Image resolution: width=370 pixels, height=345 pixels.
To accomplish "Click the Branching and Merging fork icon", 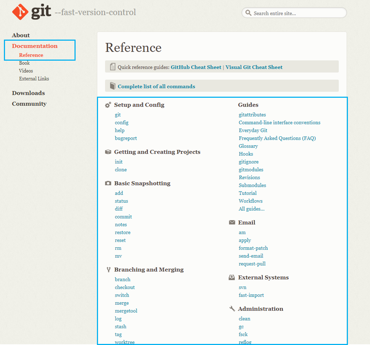I will [108, 269].
